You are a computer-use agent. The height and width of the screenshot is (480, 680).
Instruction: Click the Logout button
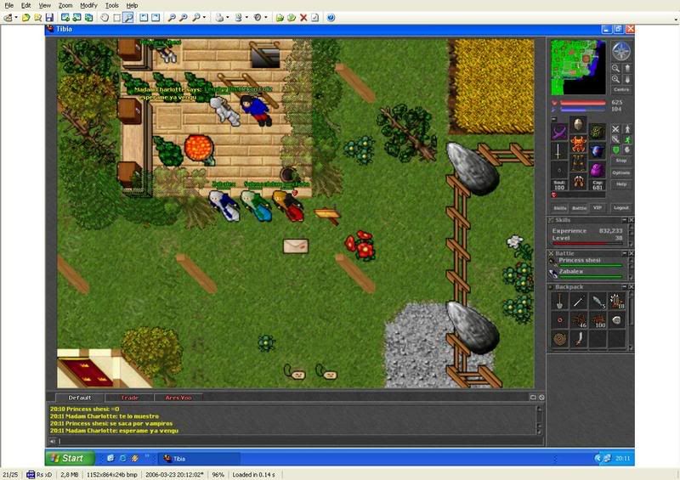[x=621, y=207]
